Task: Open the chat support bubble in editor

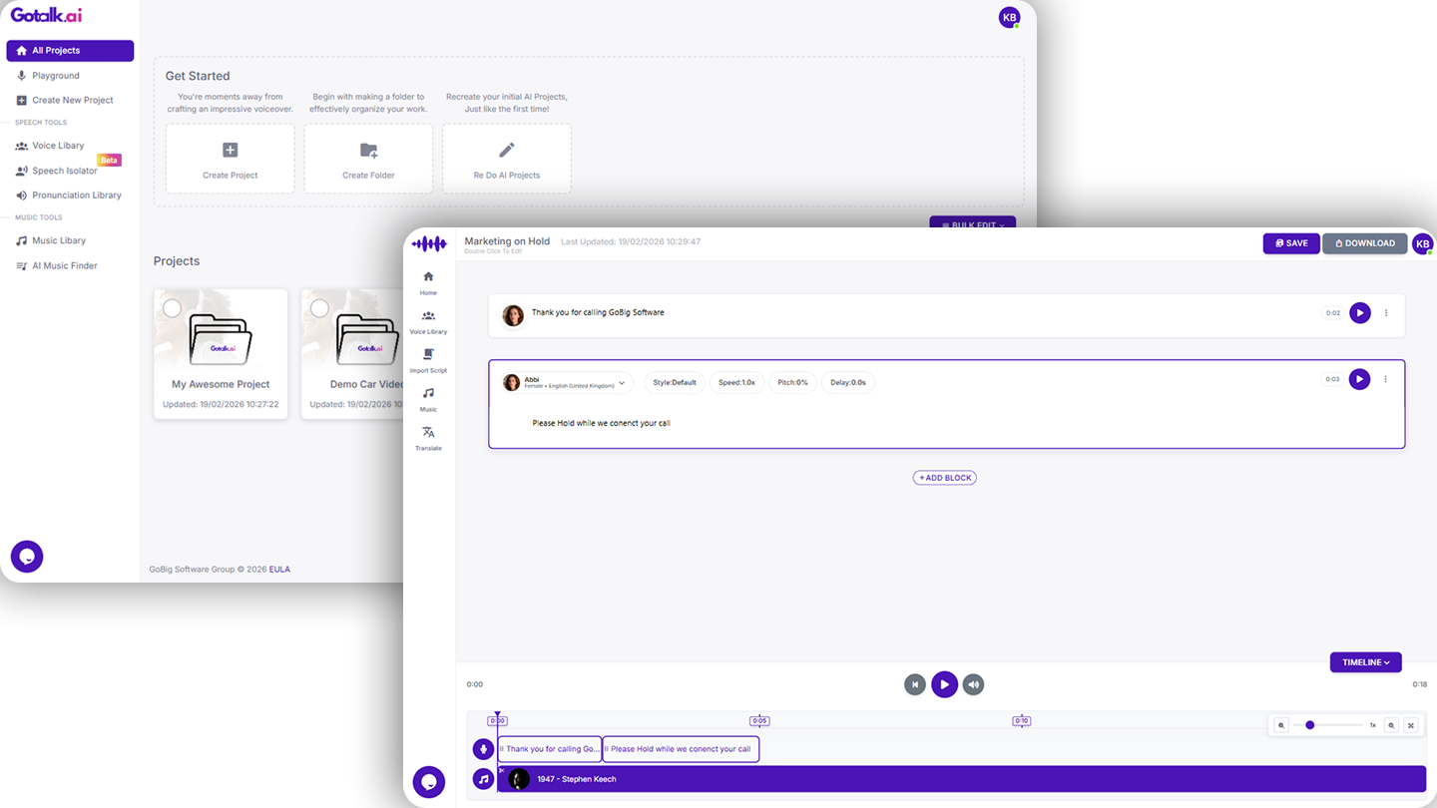Action: (429, 782)
